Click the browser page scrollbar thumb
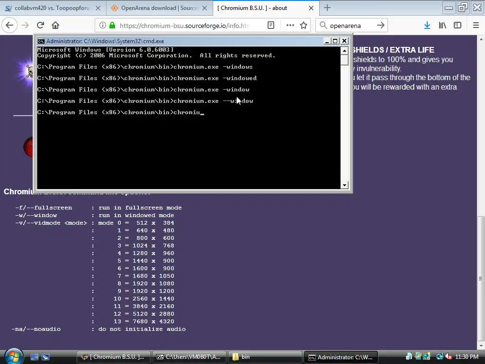Viewport: 485px width, 364px height. [x=481, y=279]
